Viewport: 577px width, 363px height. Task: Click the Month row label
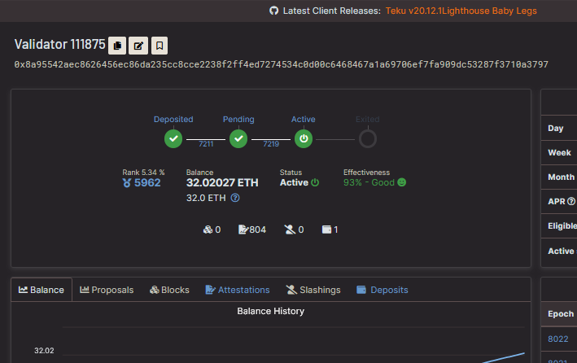pyautogui.click(x=561, y=177)
